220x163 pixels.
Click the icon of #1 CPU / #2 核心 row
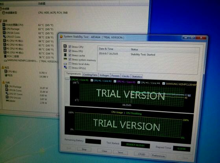[5, 44]
